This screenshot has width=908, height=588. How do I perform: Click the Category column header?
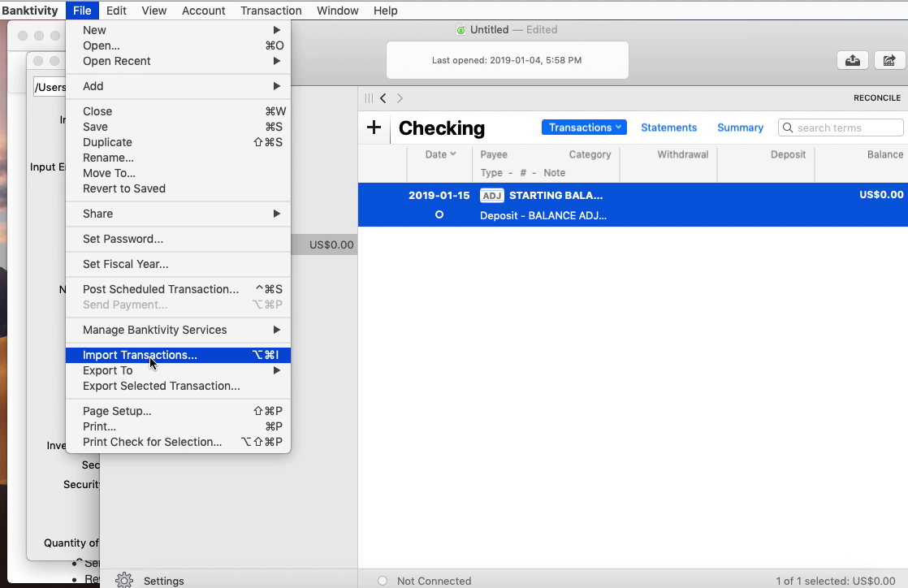pos(590,154)
